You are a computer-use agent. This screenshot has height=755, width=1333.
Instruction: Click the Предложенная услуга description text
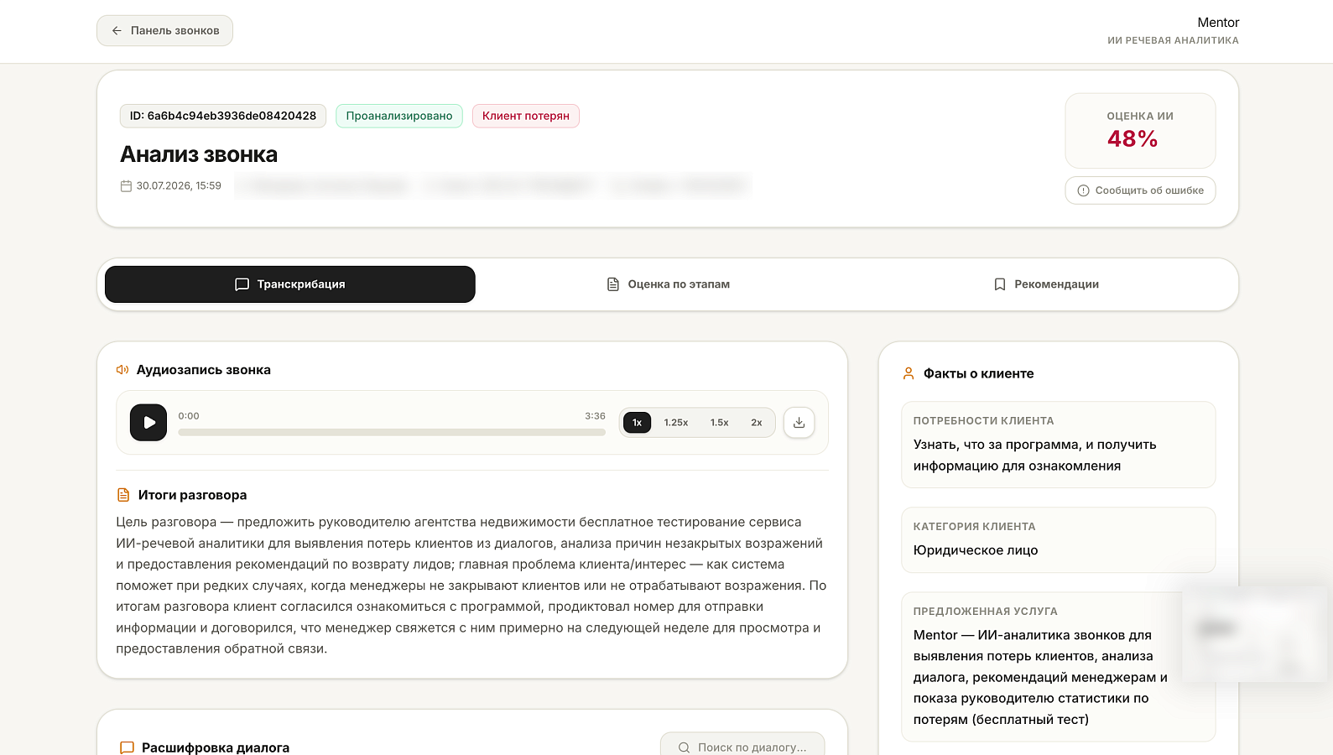click(x=1040, y=677)
